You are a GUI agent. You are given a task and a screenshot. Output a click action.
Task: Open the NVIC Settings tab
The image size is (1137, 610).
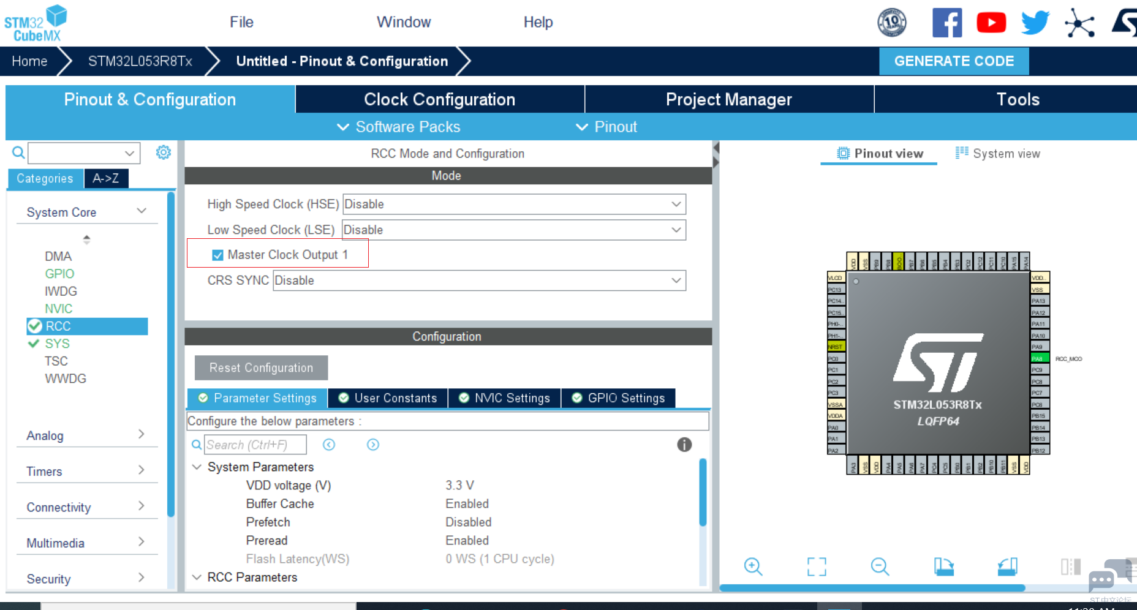[x=504, y=398]
